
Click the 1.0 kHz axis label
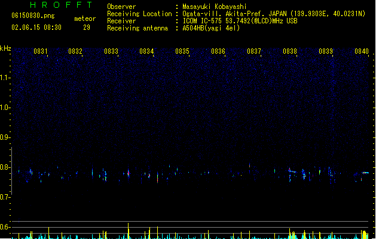(5, 108)
